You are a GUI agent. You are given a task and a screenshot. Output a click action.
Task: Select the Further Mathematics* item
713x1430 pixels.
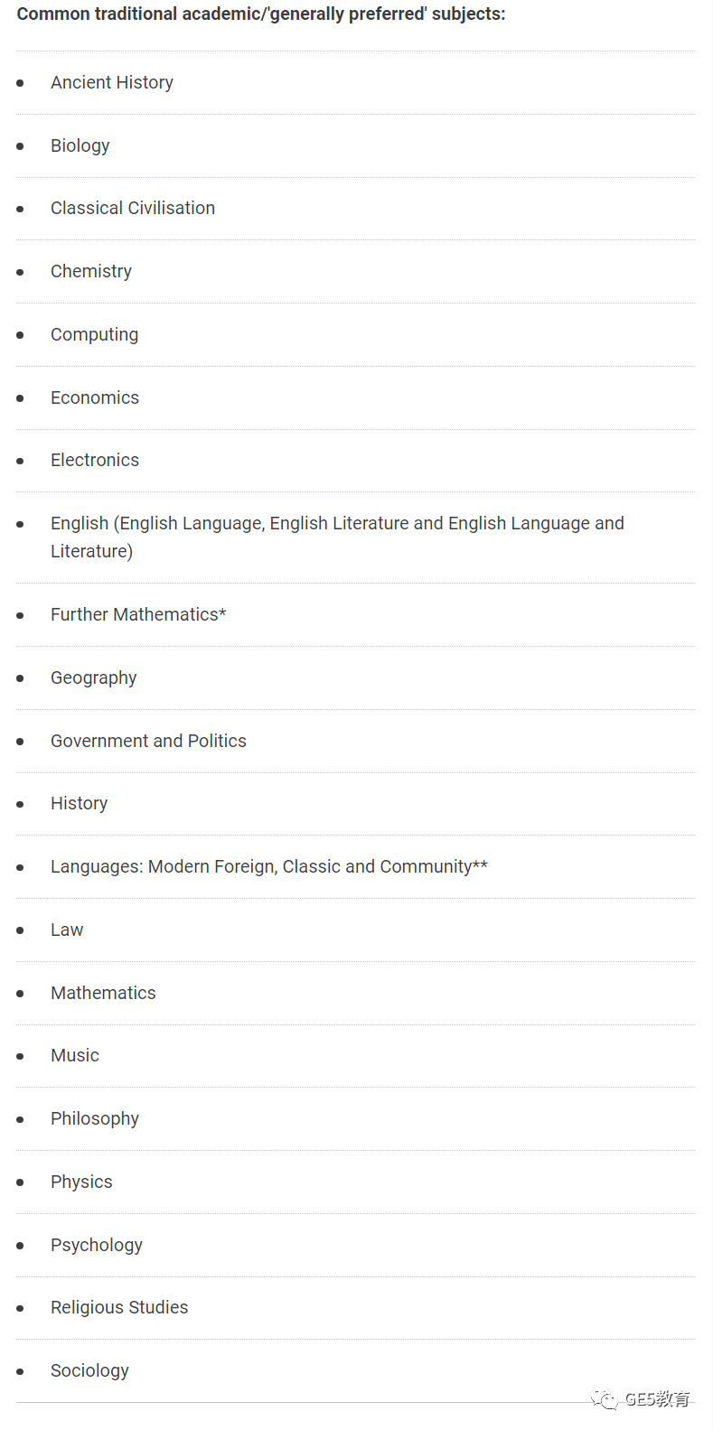tap(138, 614)
